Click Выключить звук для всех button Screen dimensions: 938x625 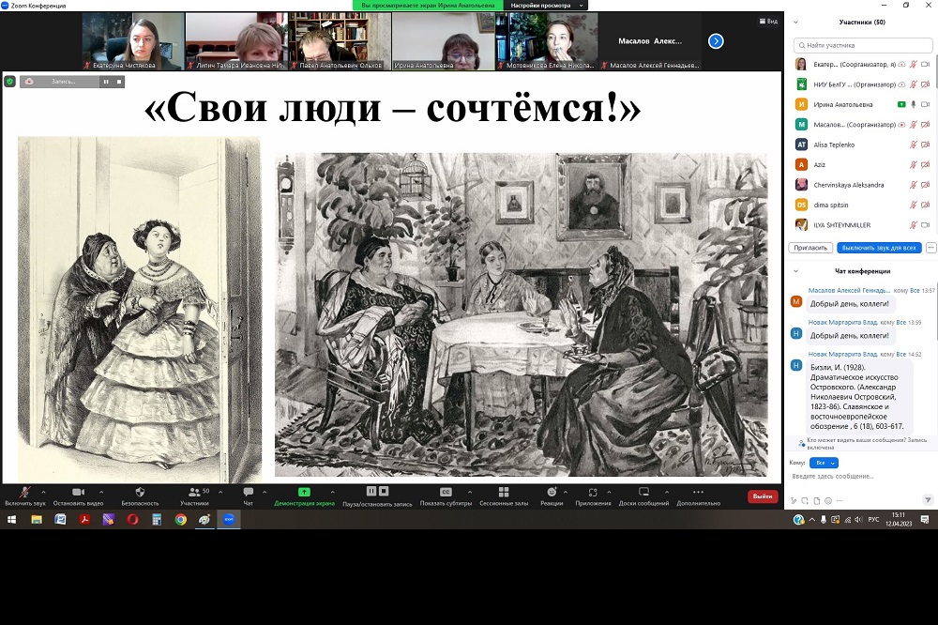pyautogui.click(x=878, y=248)
